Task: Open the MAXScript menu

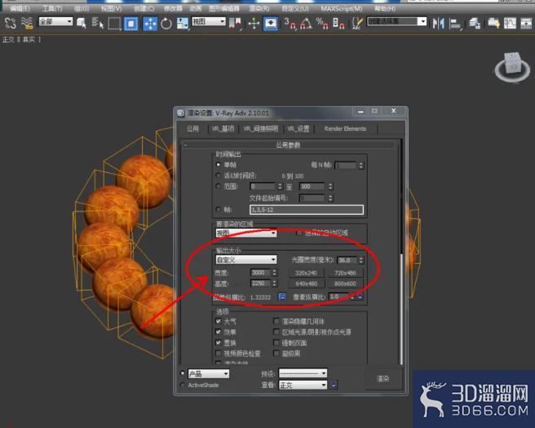Action: (342, 8)
